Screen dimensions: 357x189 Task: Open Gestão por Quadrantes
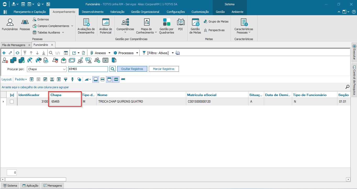167,26
